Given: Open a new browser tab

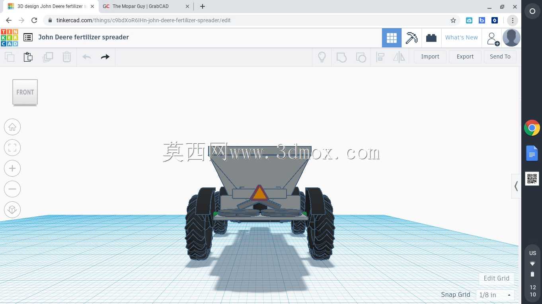Looking at the screenshot, I should click(203, 6).
